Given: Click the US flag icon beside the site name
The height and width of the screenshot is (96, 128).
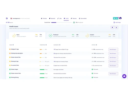Looking at the screenshot, I should [x=11, y=18].
